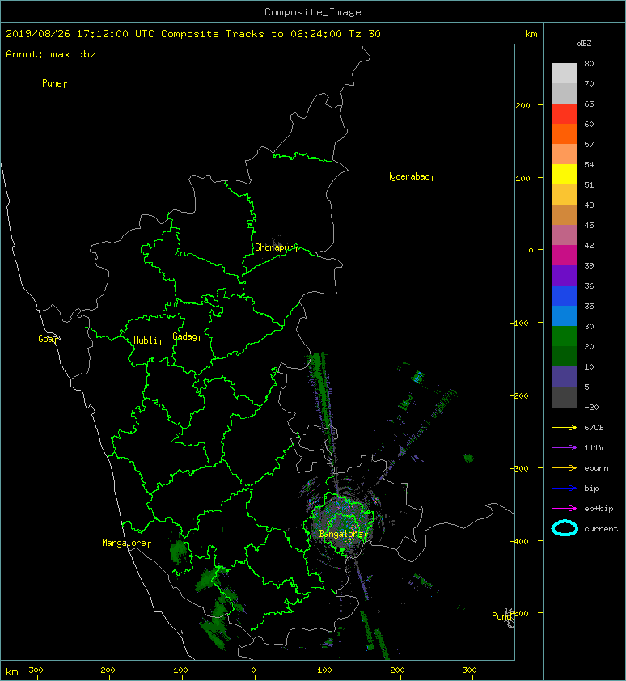Select the 'Hyderabad' city label

pyautogui.click(x=410, y=176)
